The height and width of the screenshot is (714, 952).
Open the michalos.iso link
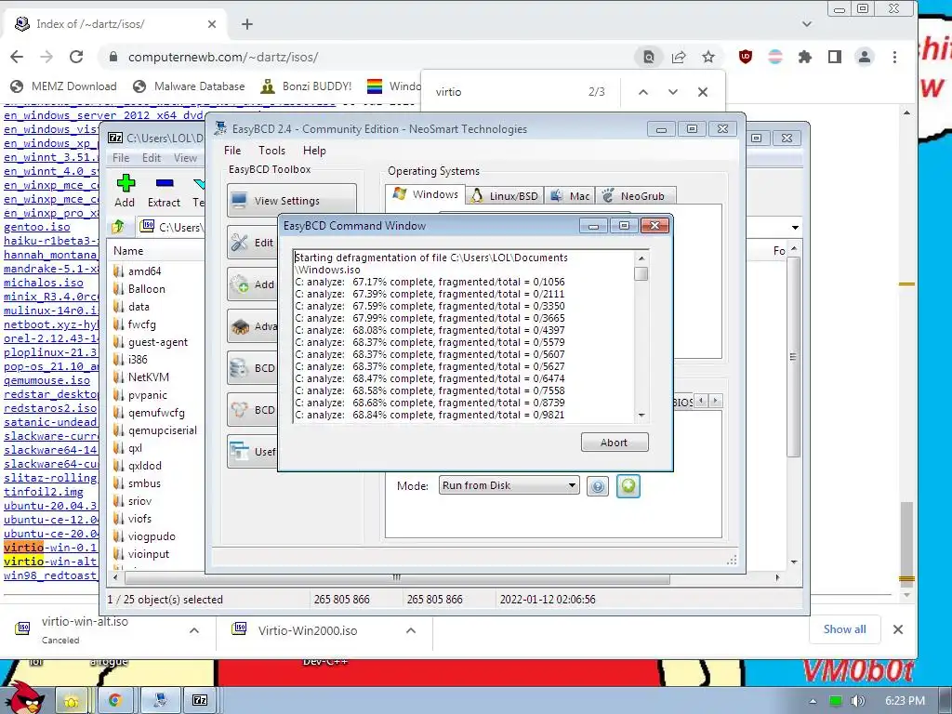[x=43, y=283]
